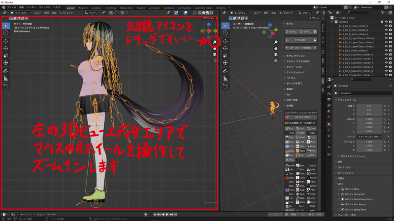Click the wrench icon beside モデル修正
The image size is (394, 221).
315,40
